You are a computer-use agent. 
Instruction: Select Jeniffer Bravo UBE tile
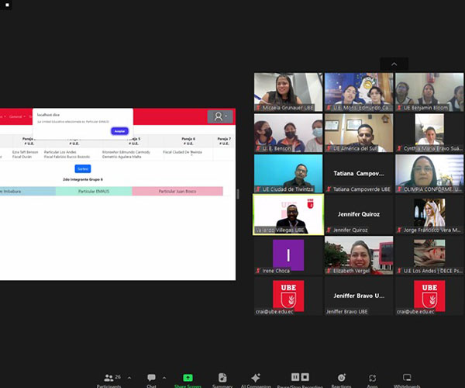pos(359,296)
